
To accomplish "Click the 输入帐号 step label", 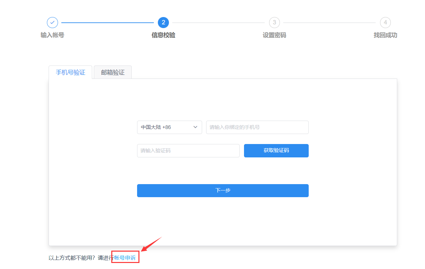I will tap(52, 35).
